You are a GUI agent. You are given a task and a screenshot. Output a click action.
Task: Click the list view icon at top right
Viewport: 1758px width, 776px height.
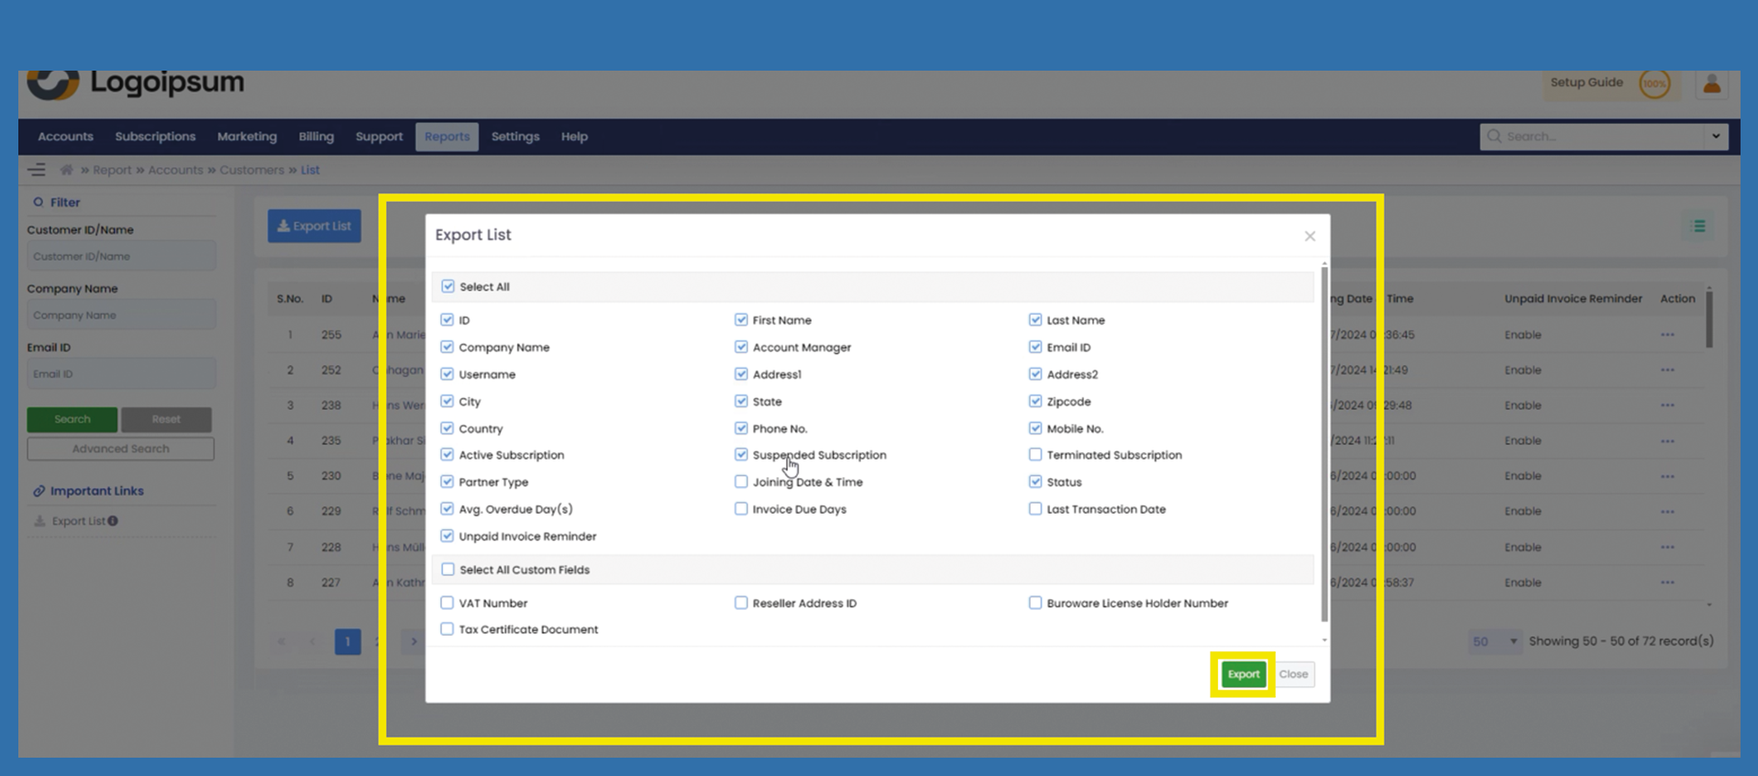click(x=1697, y=227)
